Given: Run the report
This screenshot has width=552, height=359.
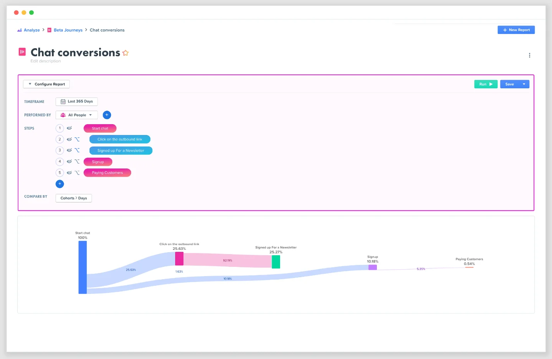Looking at the screenshot, I should tap(485, 84).
